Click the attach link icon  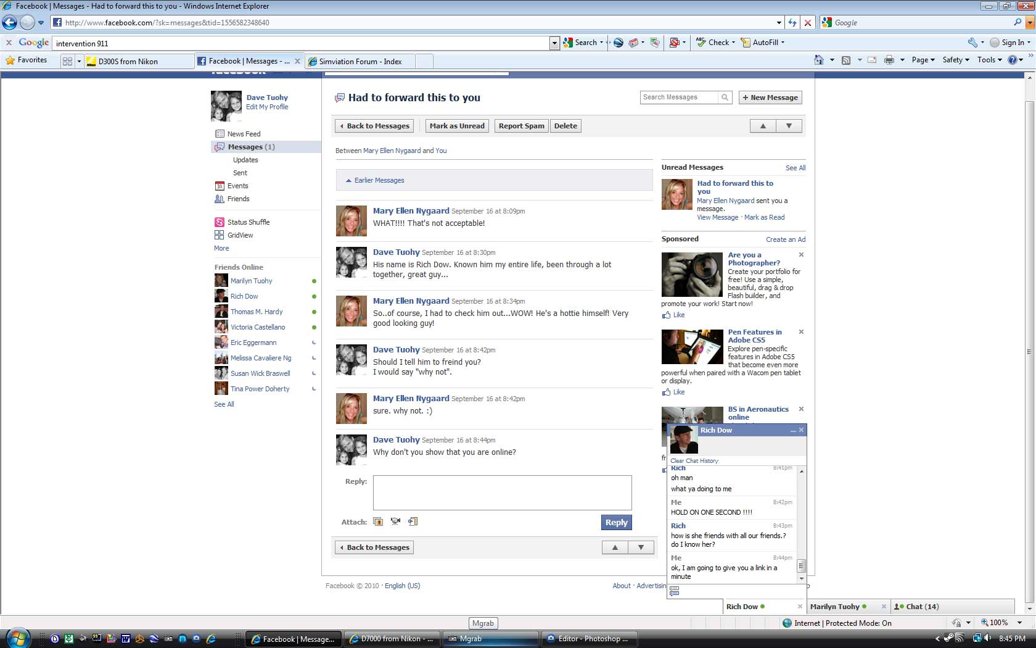pyautogui.click(x=413, y=521)
